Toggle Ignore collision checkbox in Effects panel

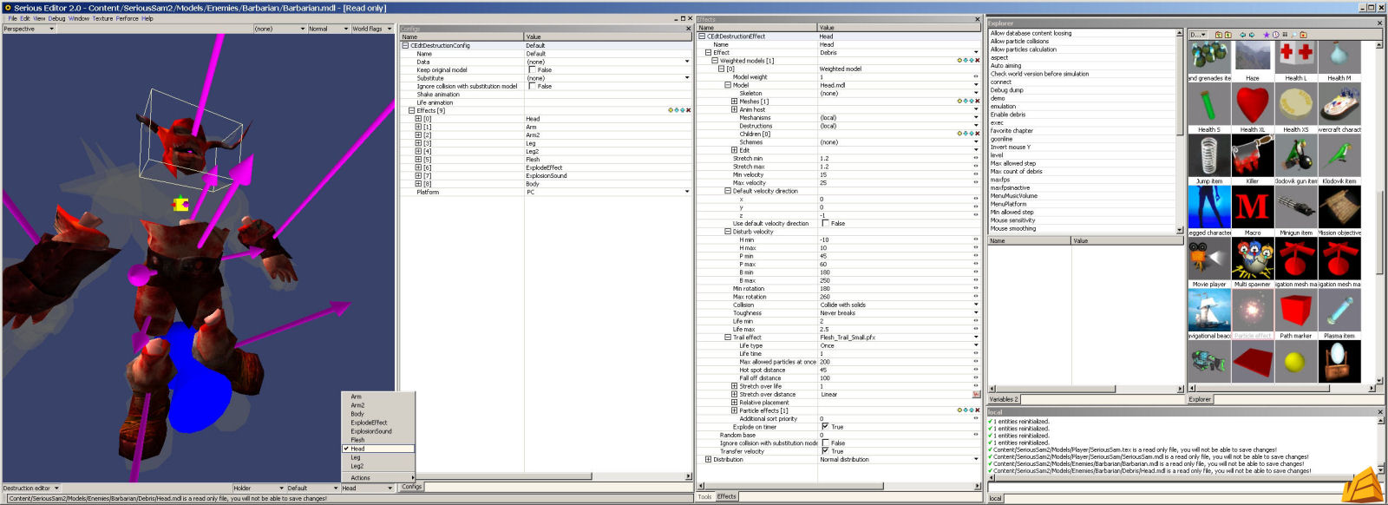pyautogui.click(x=825, y=443)
